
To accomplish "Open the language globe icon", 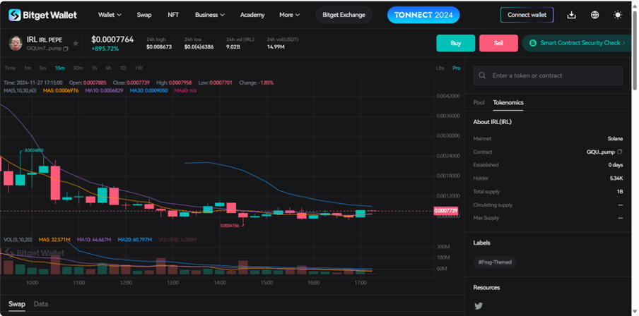I will pos(595,15).
